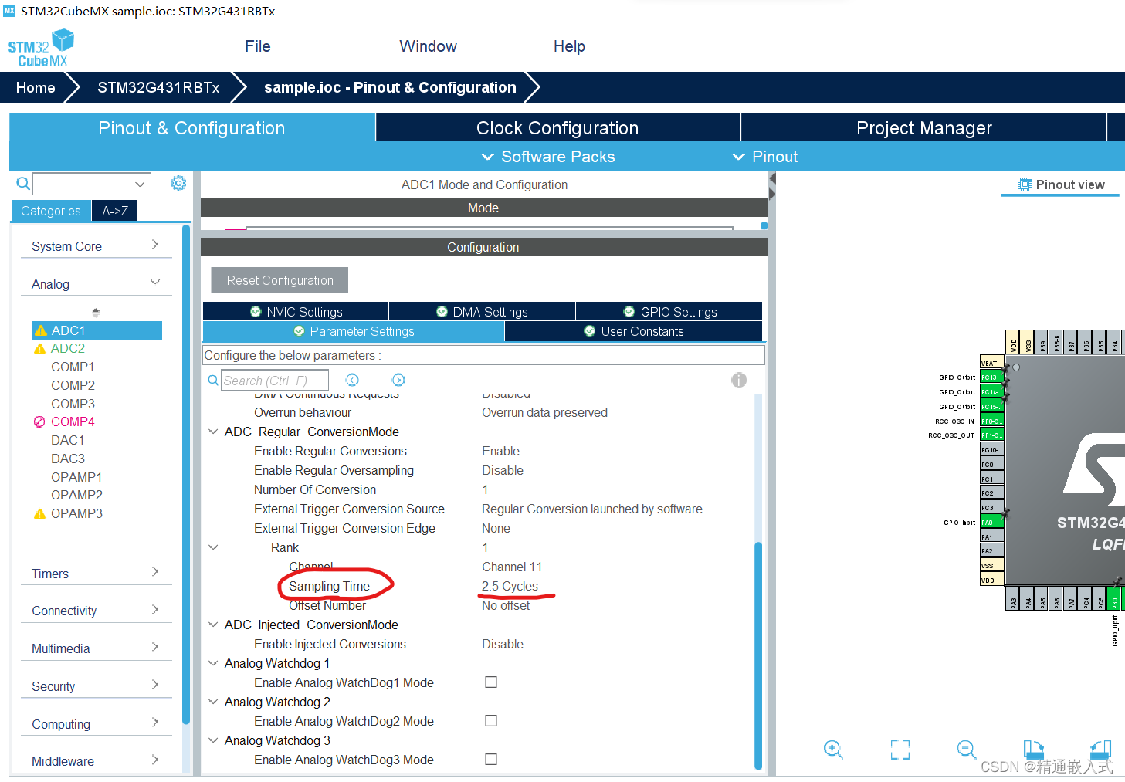Zoom in on the pinout view

(833, 749)
